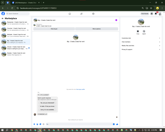Open the emoji picker in message box
The height and width of the screenshot is (132, 165).
[x=114, y=124]
